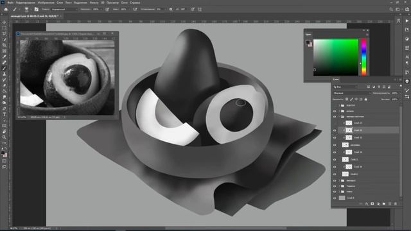Toggle Quick Mask mode
Viewport: 411px width, 231px height.
(x=4, y=161)
